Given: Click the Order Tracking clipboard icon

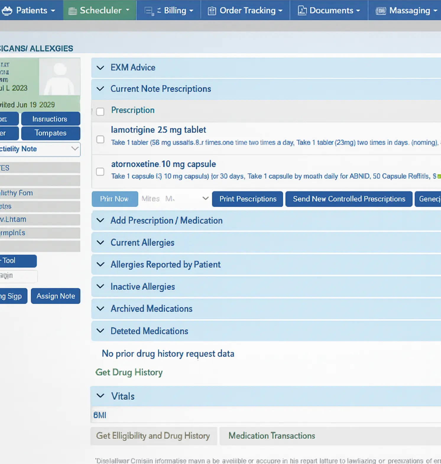Looking at the screenshot, I should coord(212,11).
